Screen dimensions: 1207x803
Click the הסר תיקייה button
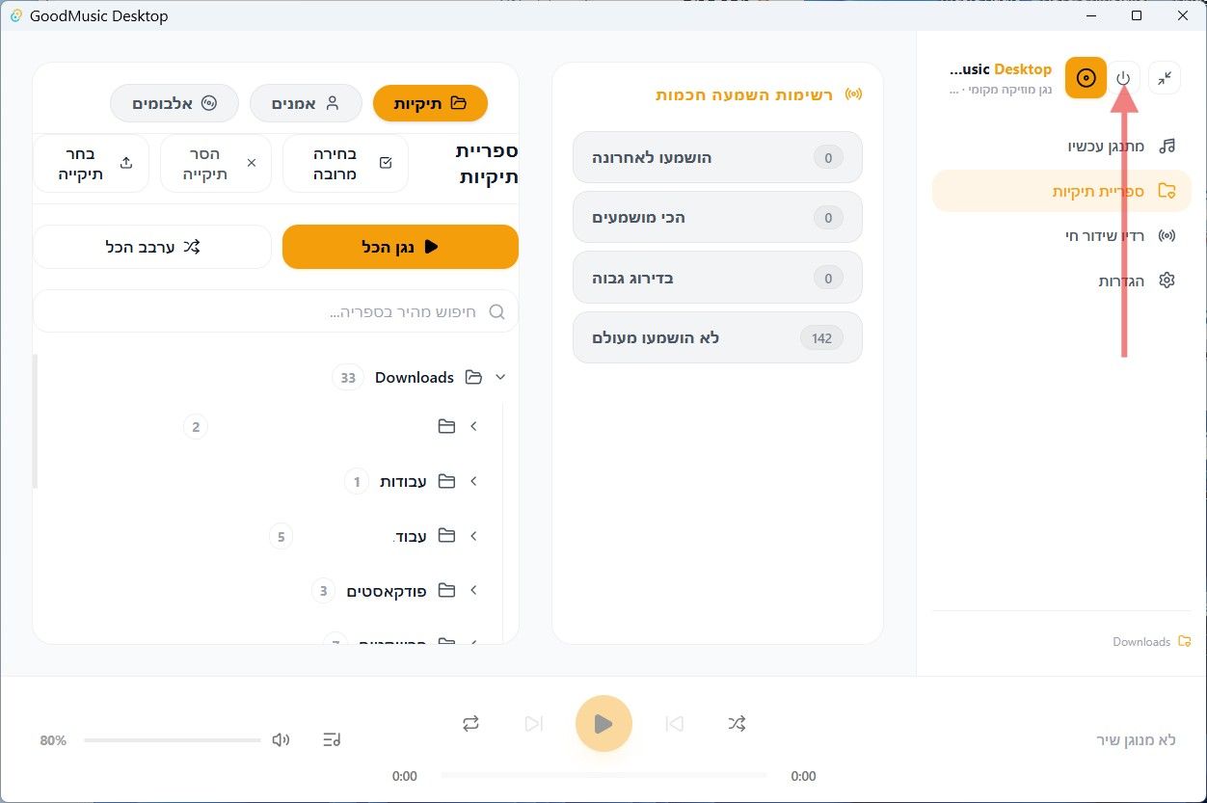coord(216,163)
